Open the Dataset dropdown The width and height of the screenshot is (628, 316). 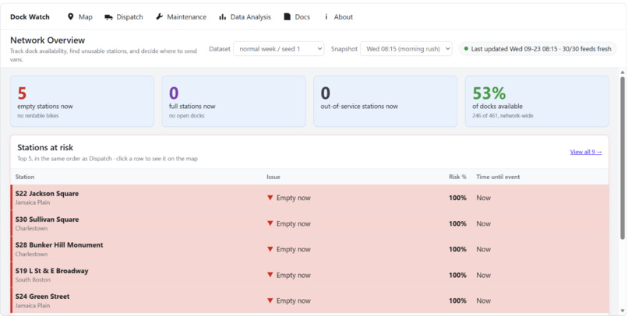click(x=279, y=49)
